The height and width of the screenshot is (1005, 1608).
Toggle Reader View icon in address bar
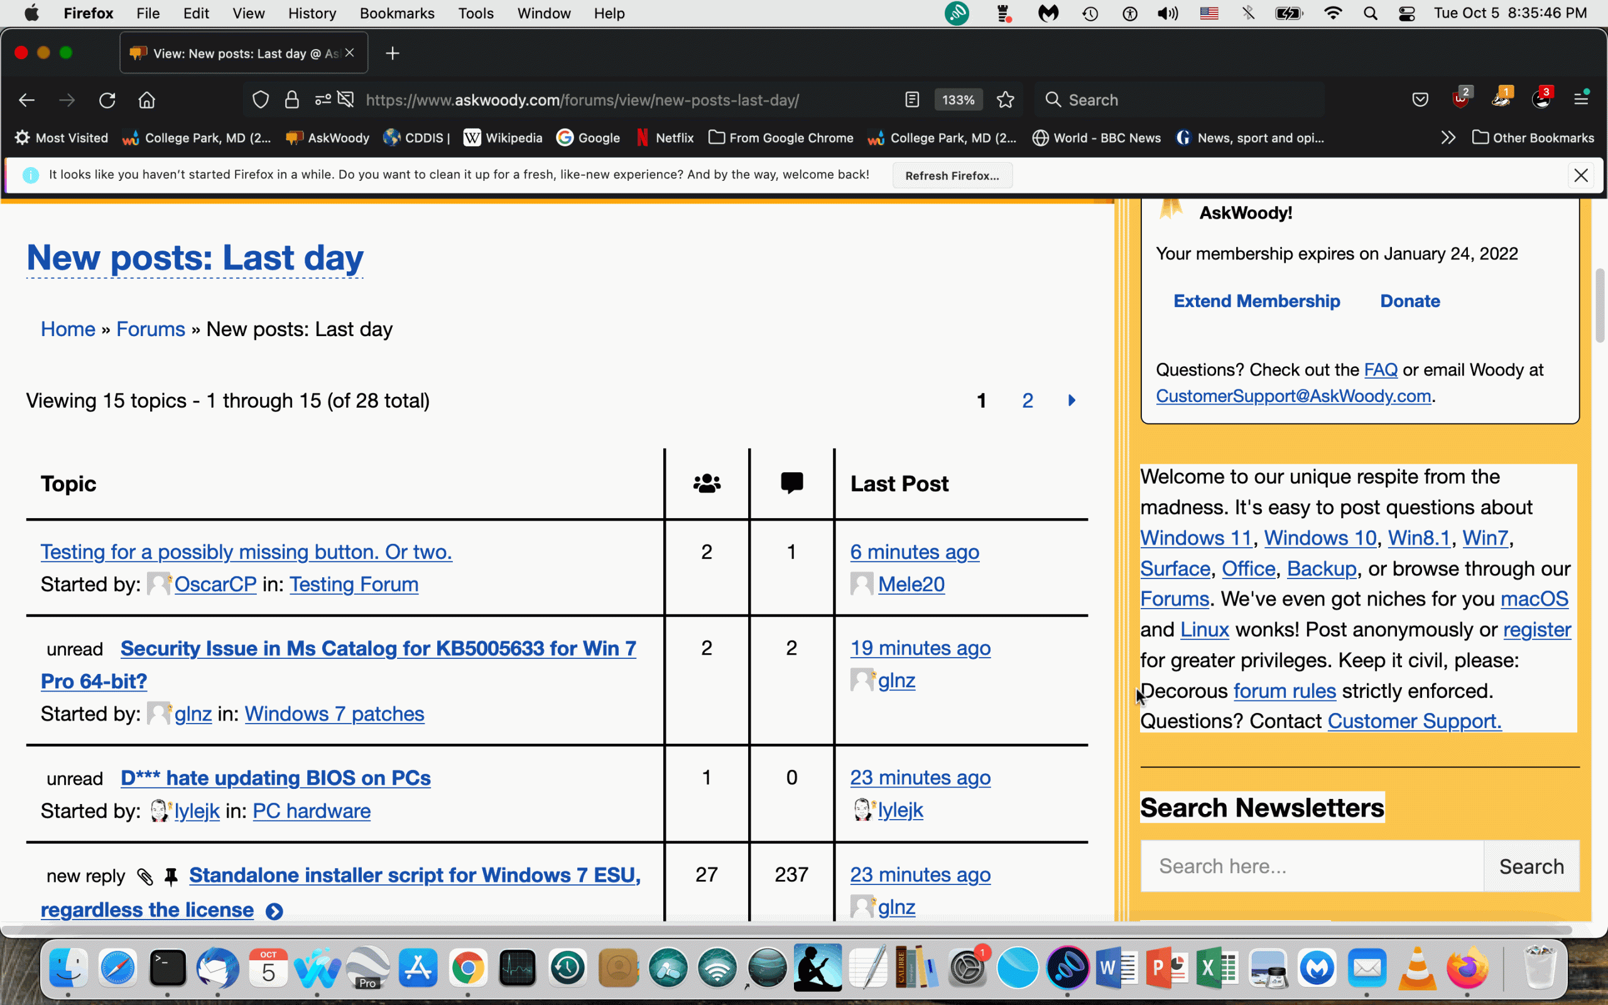pos(911,100)
